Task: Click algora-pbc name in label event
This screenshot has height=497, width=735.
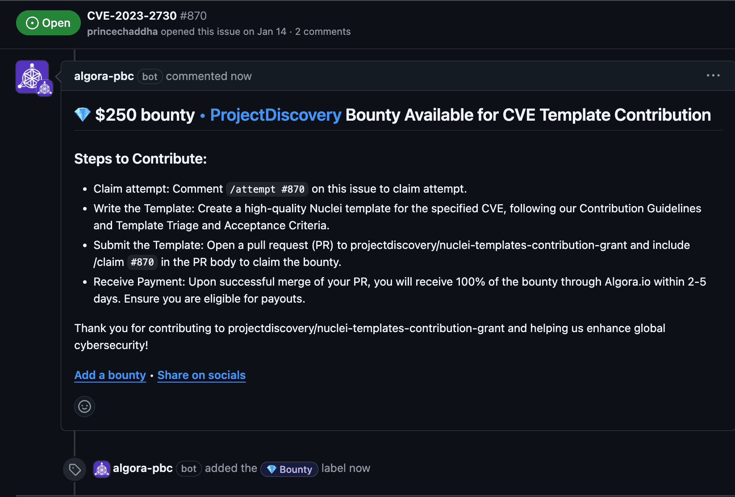Action: point(143,468)
